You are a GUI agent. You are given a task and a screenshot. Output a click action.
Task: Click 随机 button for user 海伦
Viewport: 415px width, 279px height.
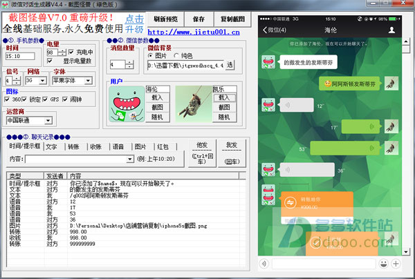coord(158,117)
